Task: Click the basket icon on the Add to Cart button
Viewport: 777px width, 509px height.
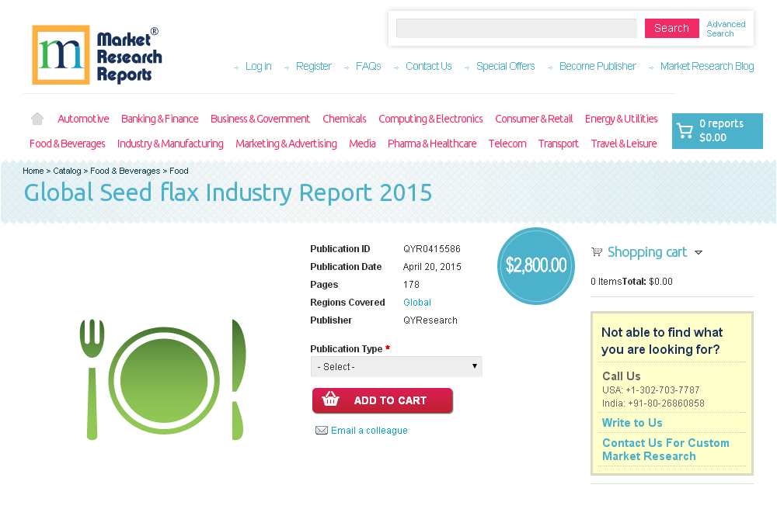Action: (330, 400)
